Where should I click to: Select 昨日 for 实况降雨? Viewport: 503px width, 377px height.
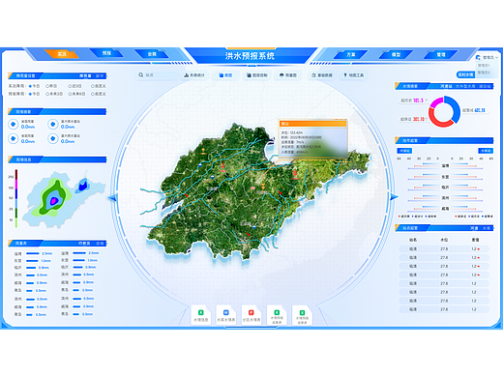coord(51,86)
